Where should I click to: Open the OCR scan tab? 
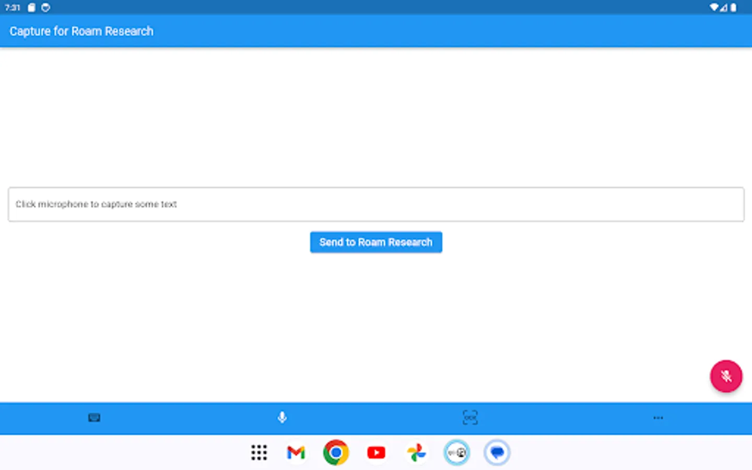click(x=470, y=418)
